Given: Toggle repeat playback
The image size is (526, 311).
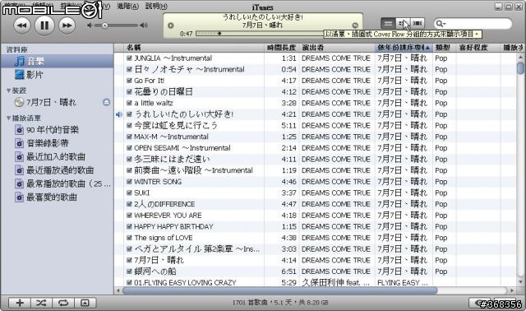Looking at the screenshot, I should [x=63, y=303].
